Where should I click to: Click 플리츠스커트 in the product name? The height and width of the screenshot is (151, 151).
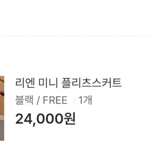(x=92, y=83)
